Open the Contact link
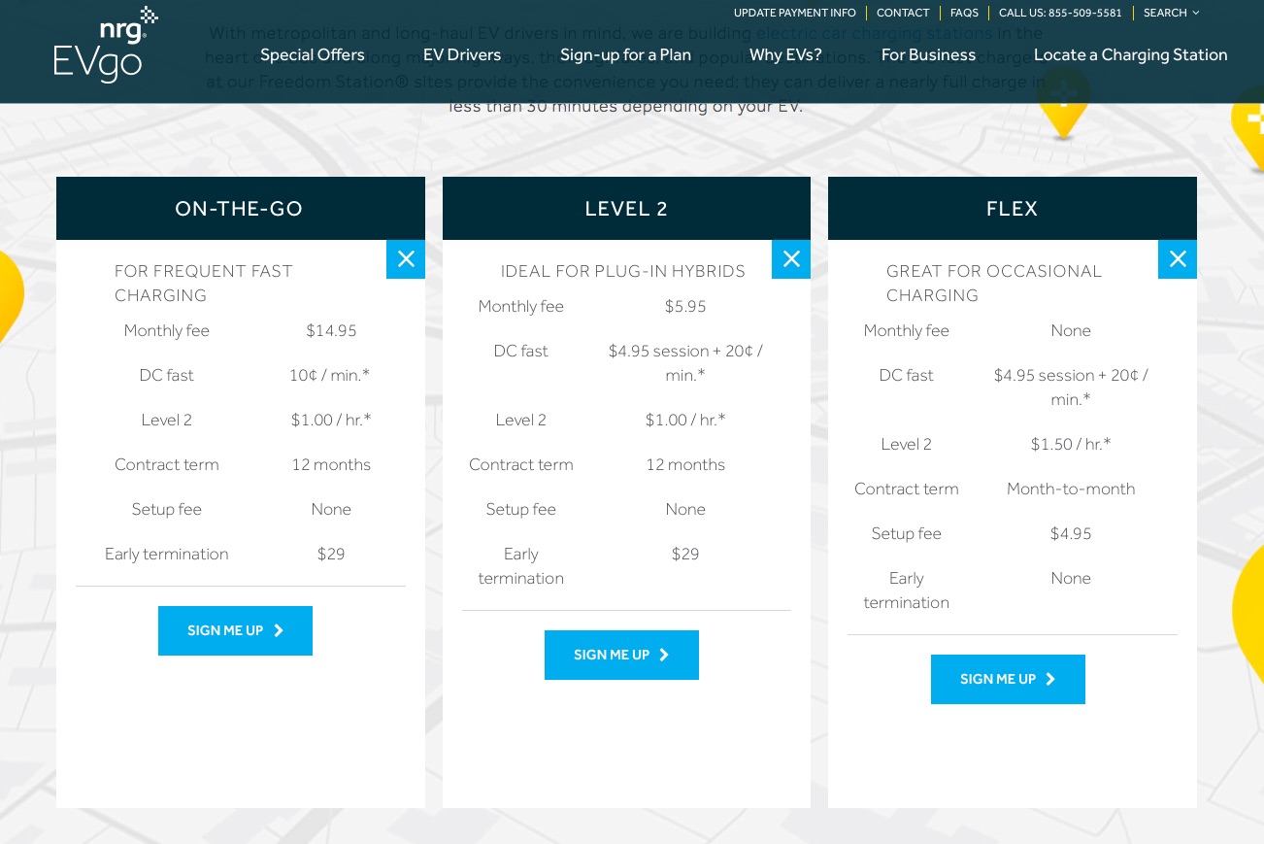 tap(903, 13)
